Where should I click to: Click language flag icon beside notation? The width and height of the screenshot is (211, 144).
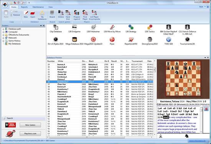(206, 109)
